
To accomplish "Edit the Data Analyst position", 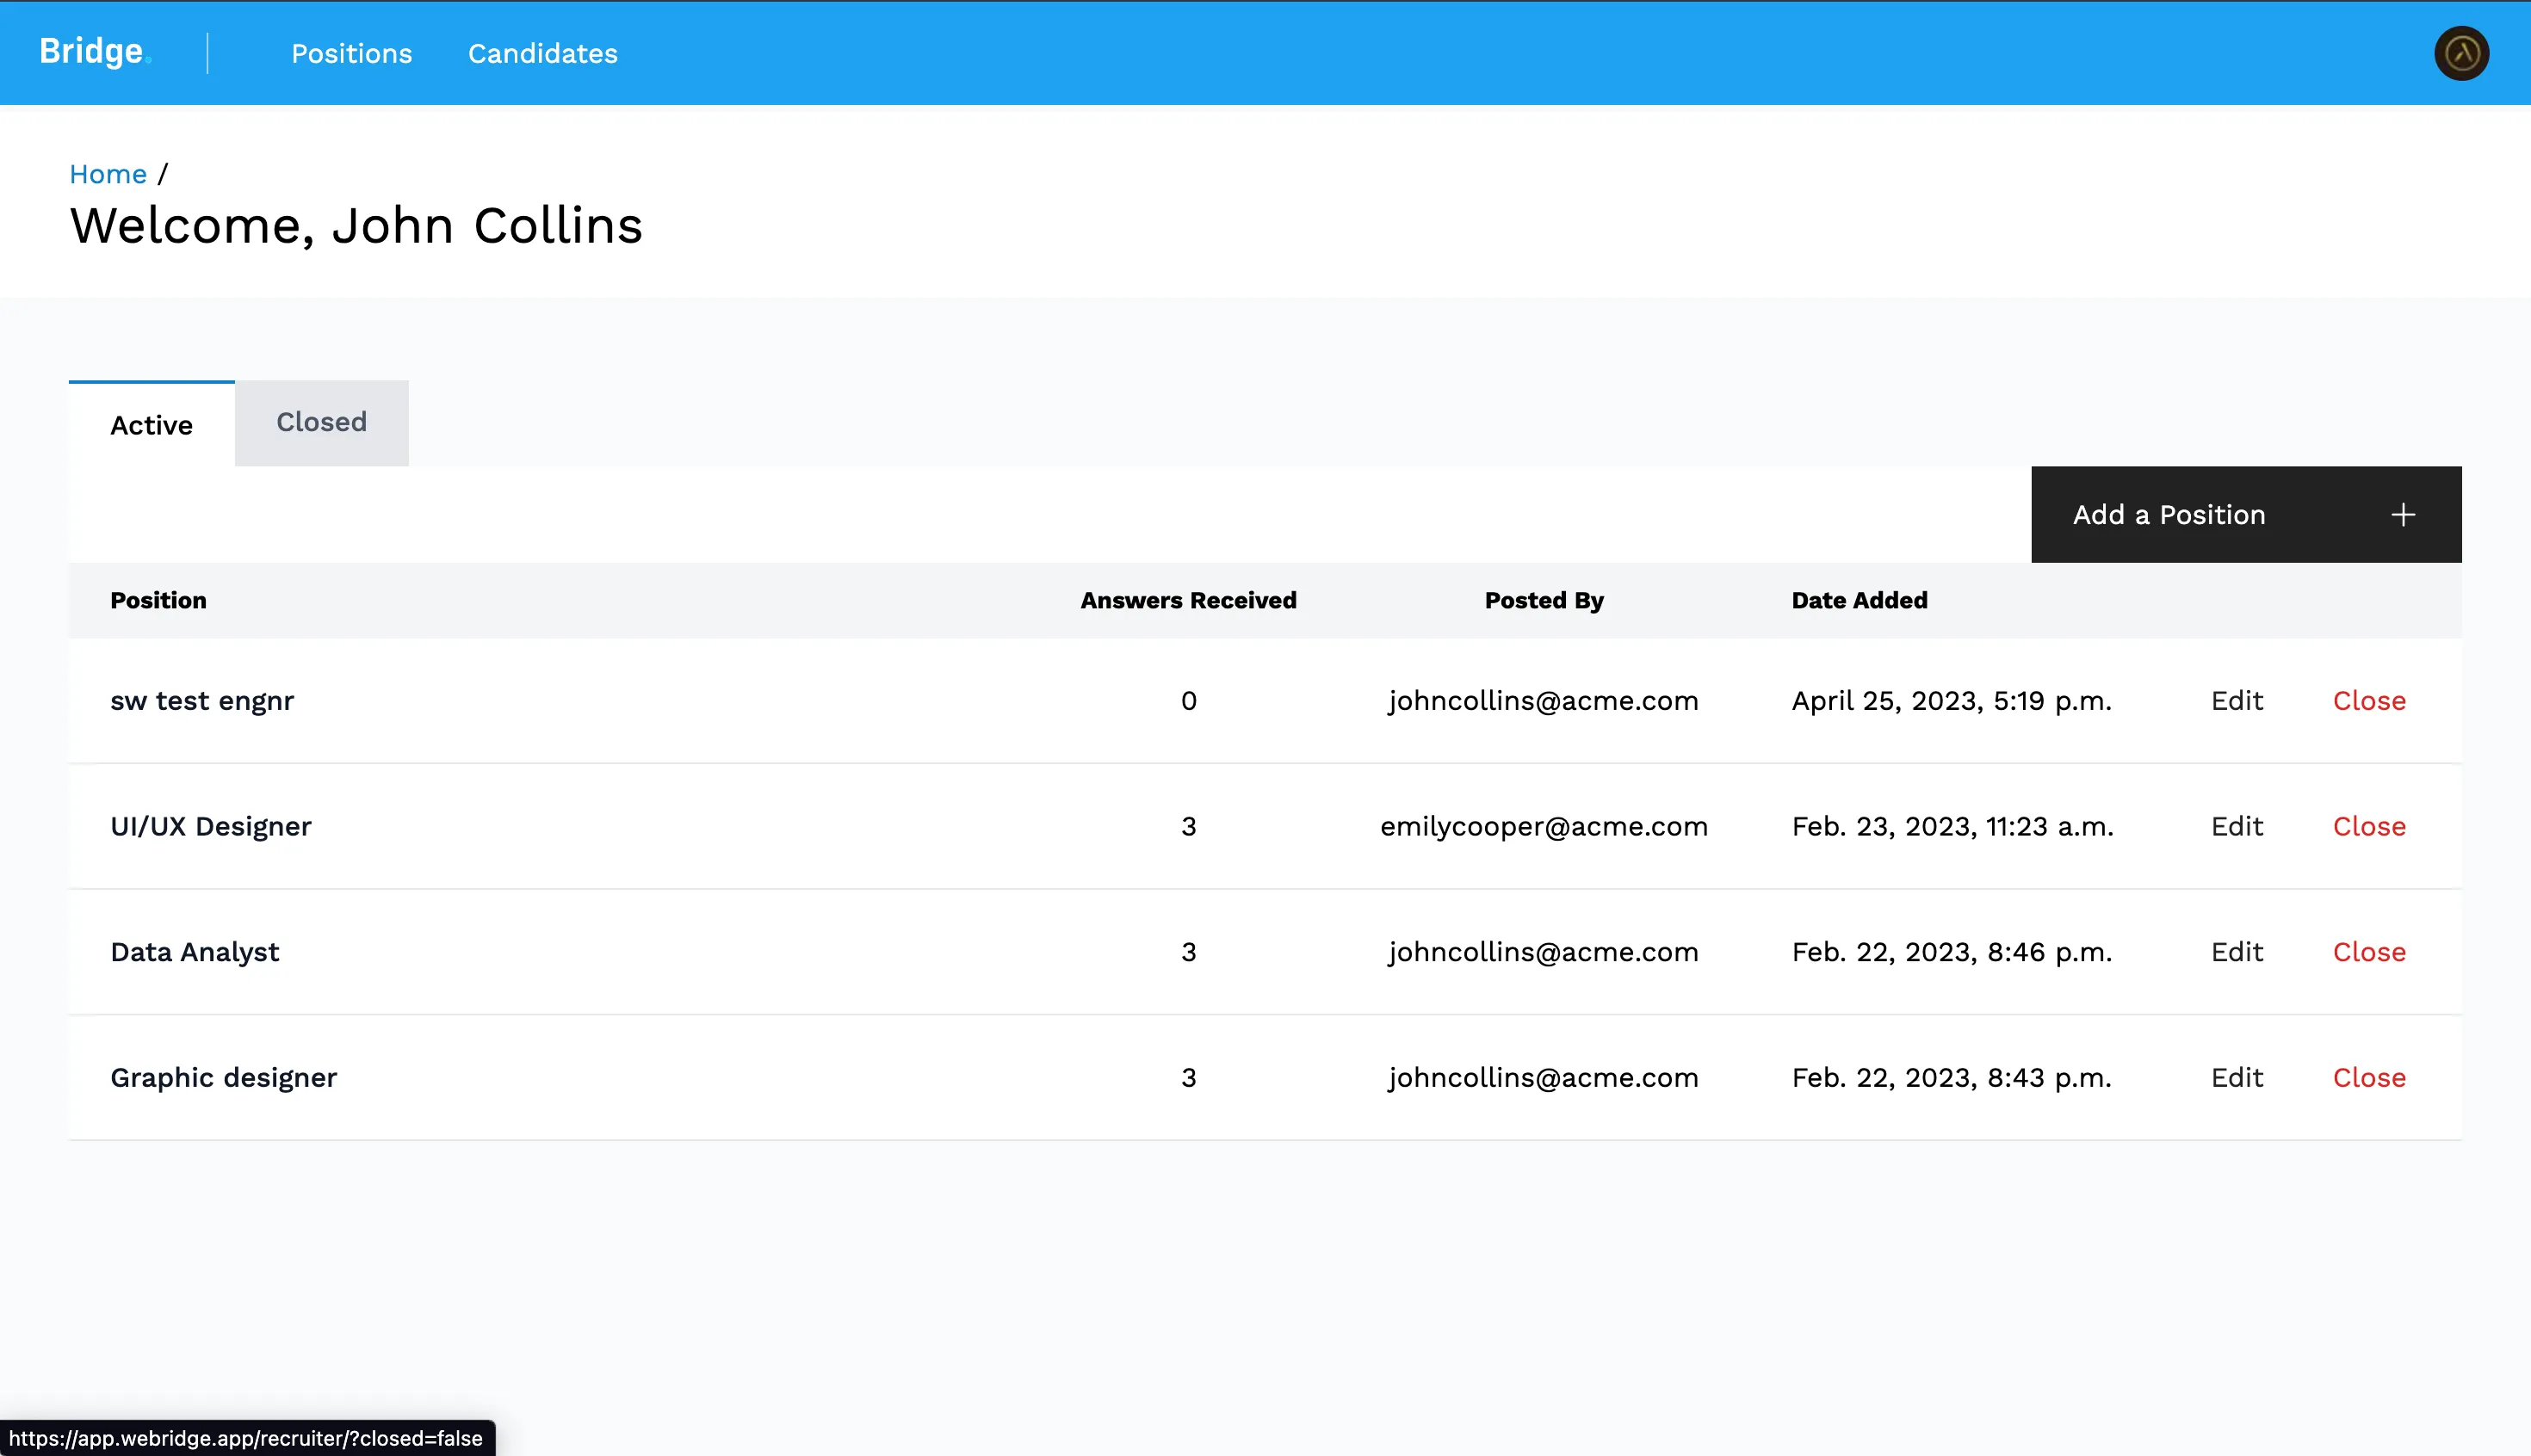I will coord(2236,952).
